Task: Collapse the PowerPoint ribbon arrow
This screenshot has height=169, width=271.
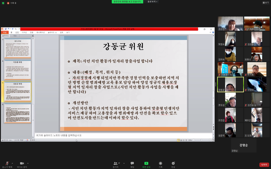Action: point(210,32)
